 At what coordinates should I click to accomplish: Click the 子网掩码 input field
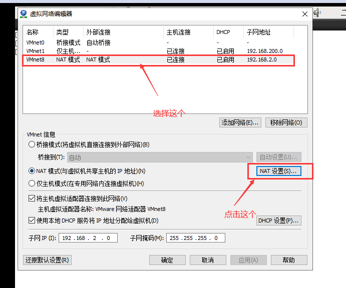(x=196, y=238)
